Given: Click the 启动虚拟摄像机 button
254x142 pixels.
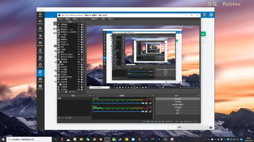Looking at the screenshot, I should [178, 105].
